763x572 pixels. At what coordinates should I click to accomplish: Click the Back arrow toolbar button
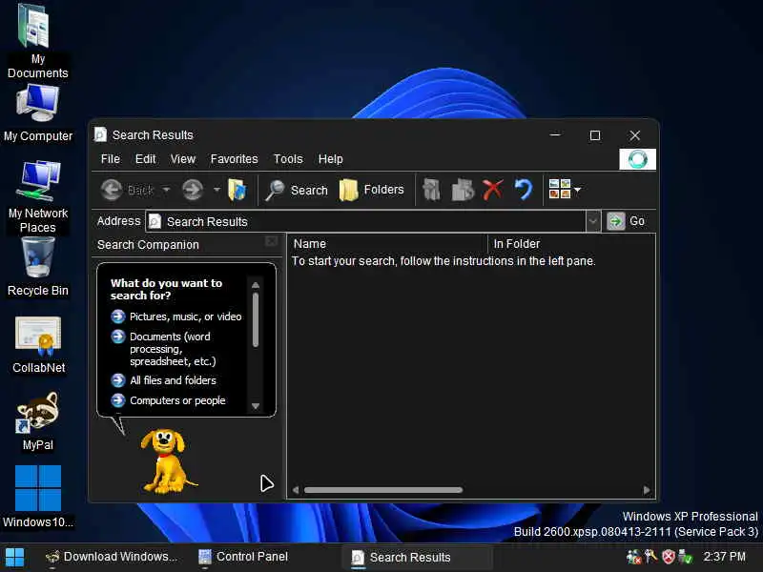coord(127,190)
